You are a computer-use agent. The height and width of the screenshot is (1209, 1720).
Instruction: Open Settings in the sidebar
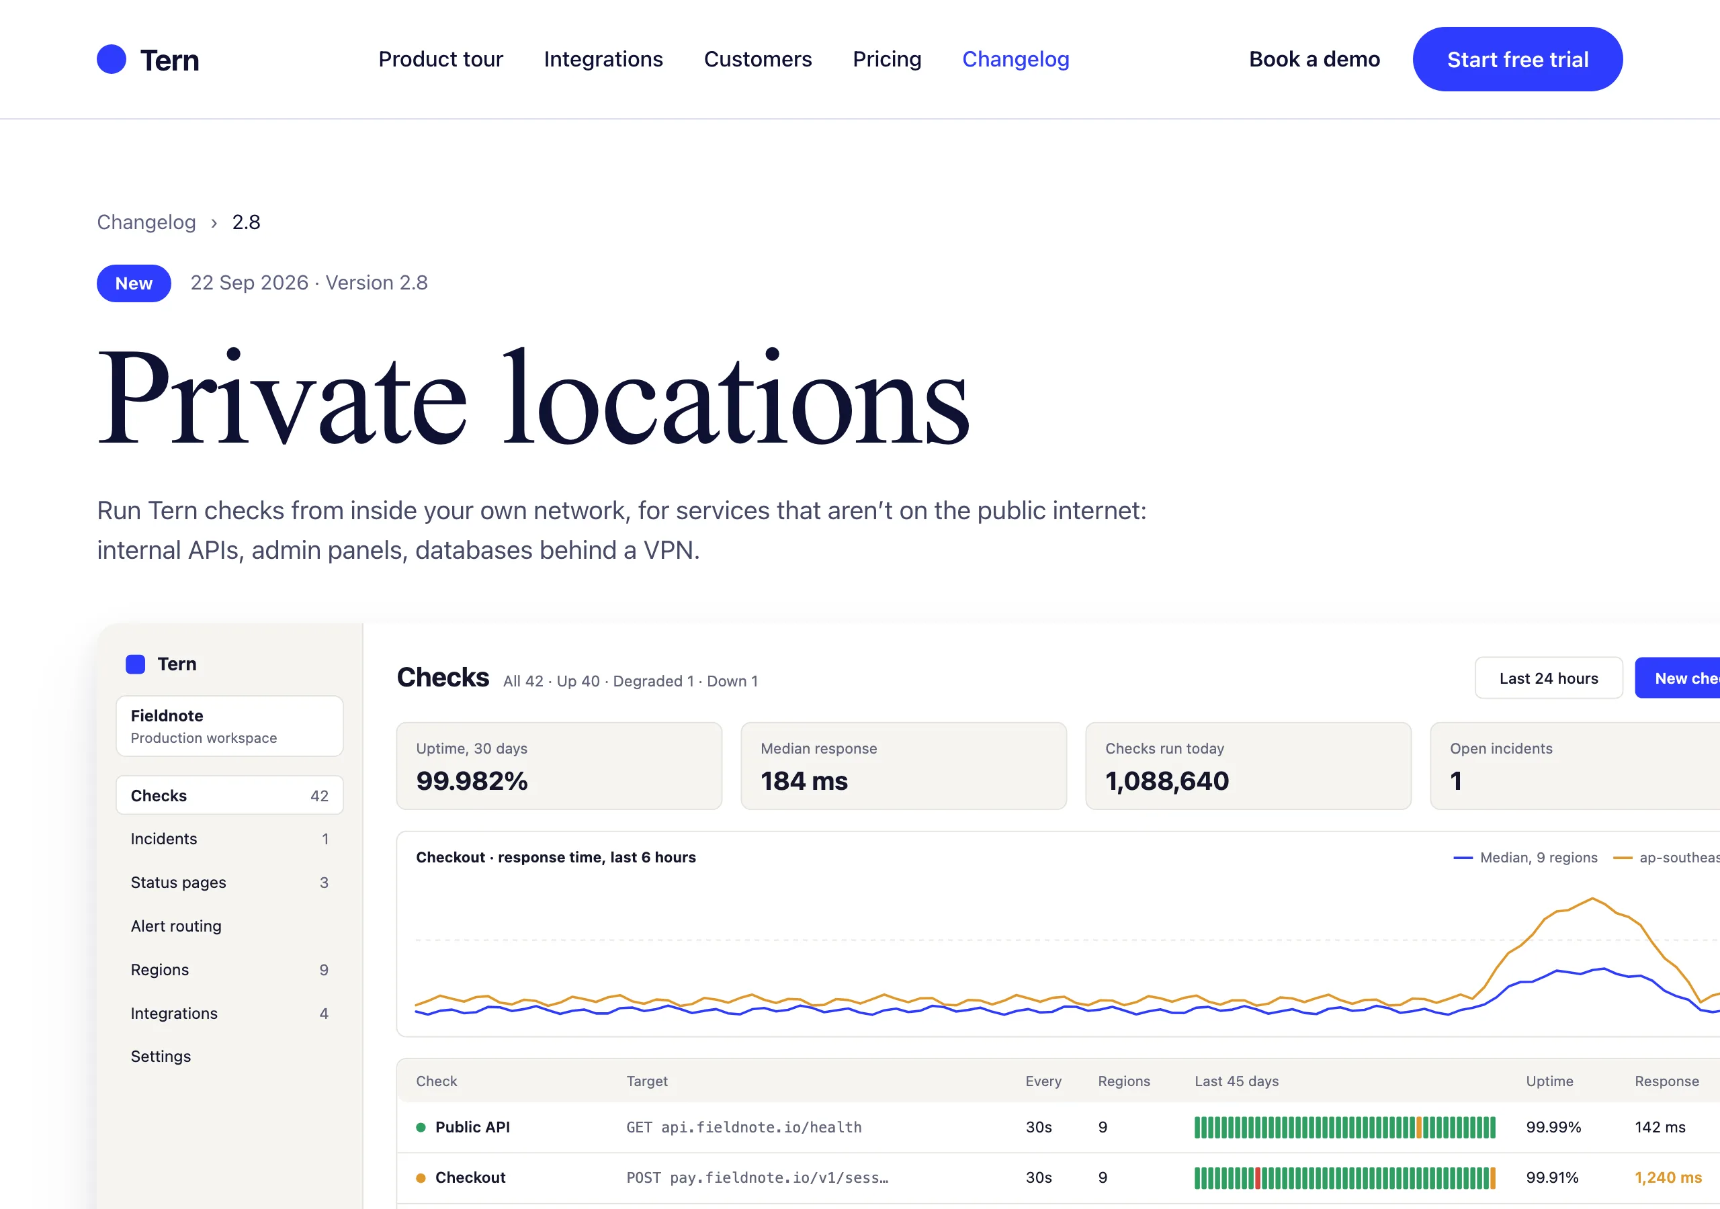229,1056
